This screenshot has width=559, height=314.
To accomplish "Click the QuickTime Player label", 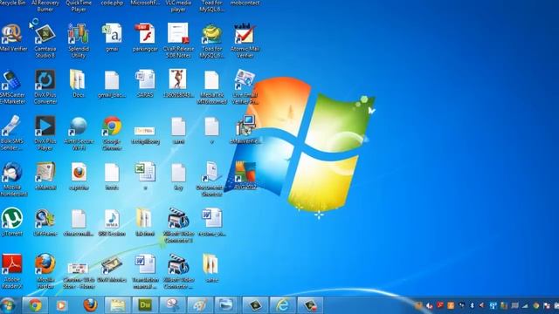I will click(x=78, y=6).
